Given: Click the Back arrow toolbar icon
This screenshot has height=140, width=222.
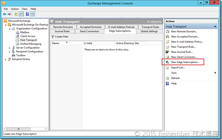Looking at the screenshot, I should coord(4,14).
